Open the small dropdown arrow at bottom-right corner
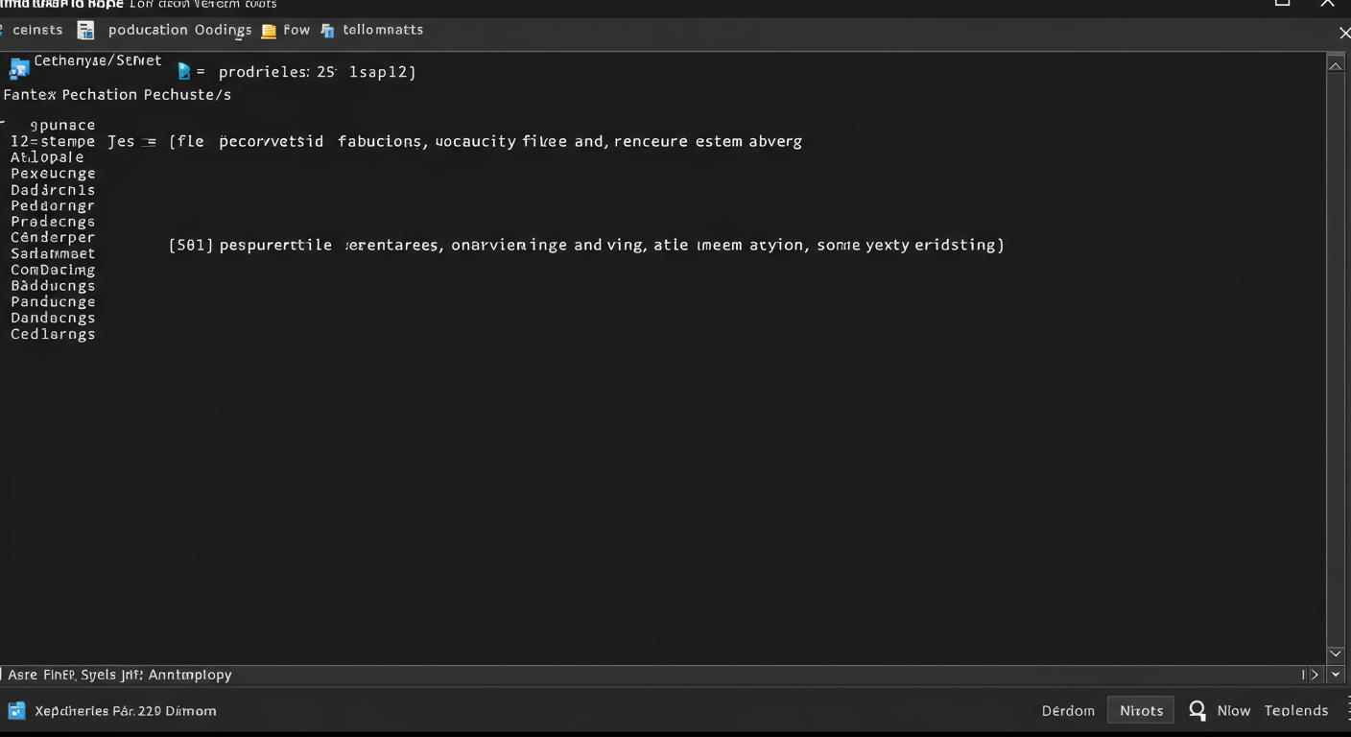 point(1336,675)
